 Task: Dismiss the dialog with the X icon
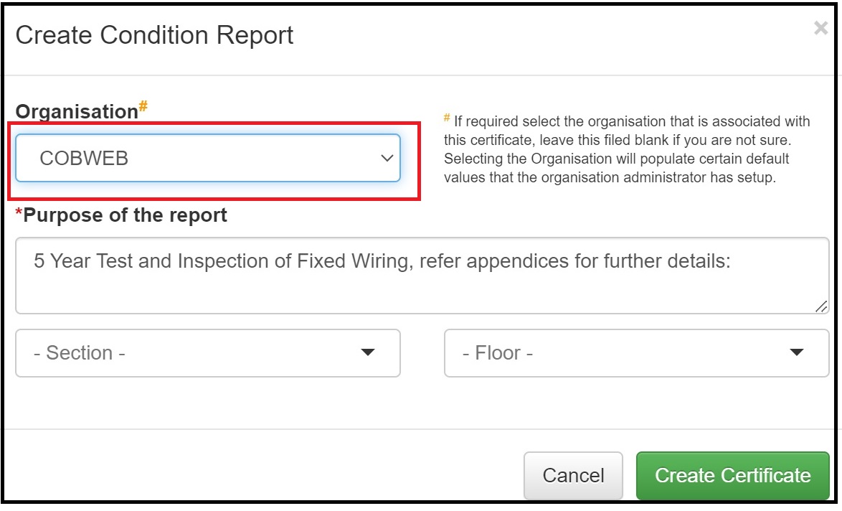point(820,28)
